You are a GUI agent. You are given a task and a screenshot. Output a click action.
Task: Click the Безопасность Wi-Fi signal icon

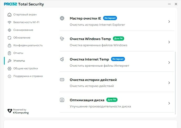click(9, 22)
